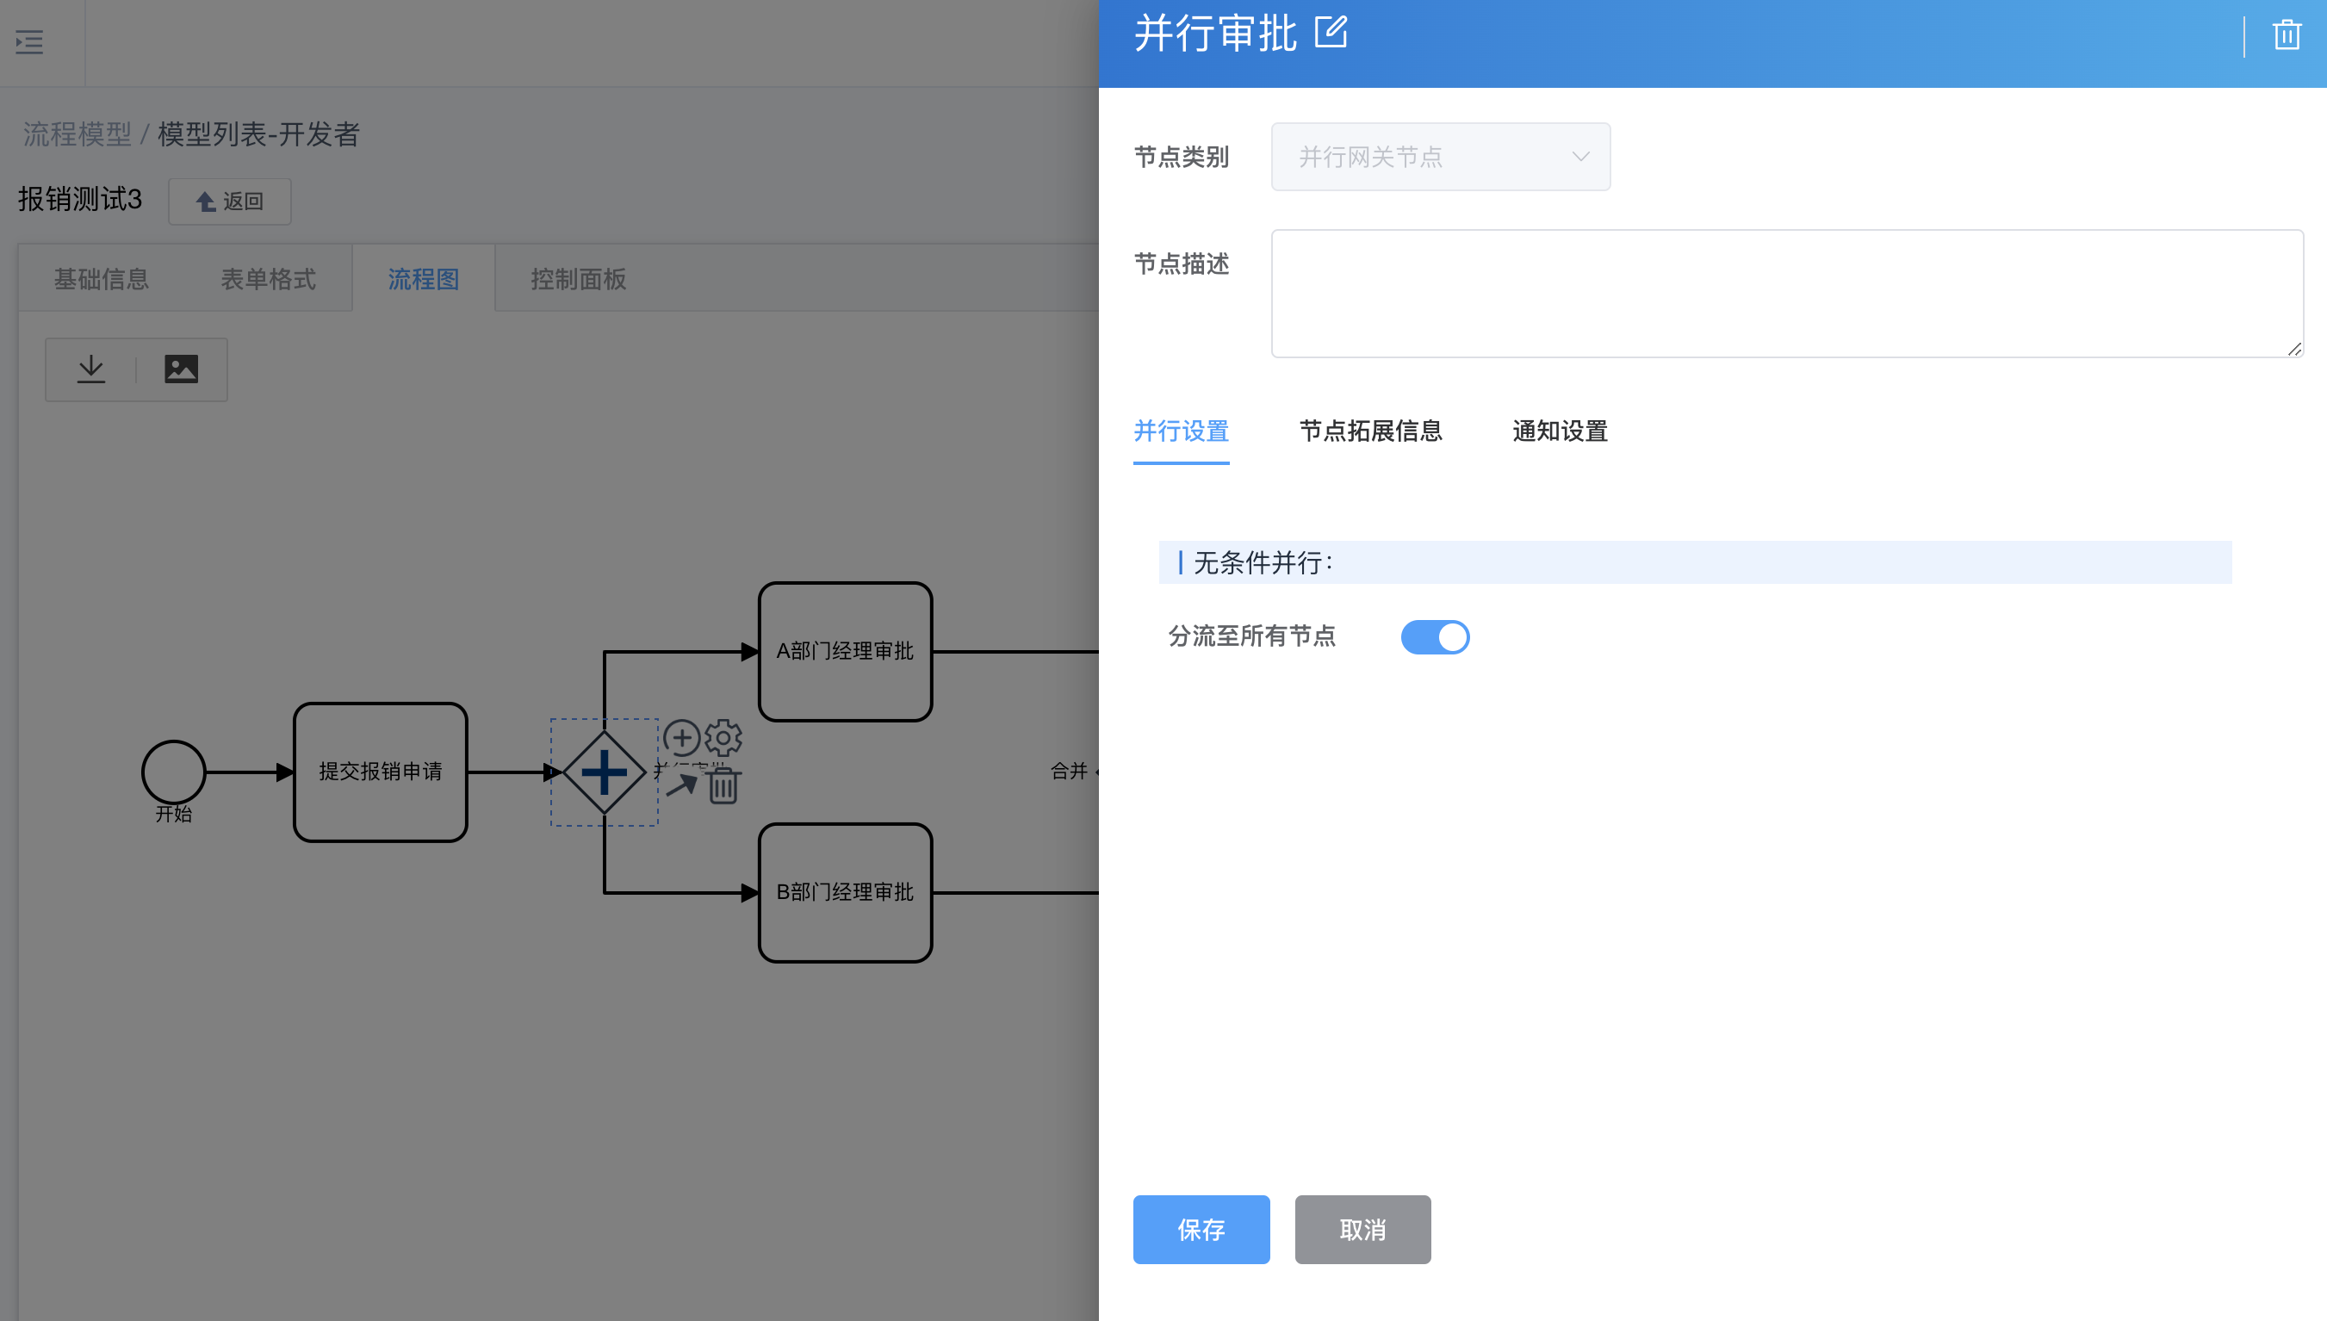The height and width of the screenshot is (1321, 2327).
Task: Click the download diagram icon
Action: (90, 369)
